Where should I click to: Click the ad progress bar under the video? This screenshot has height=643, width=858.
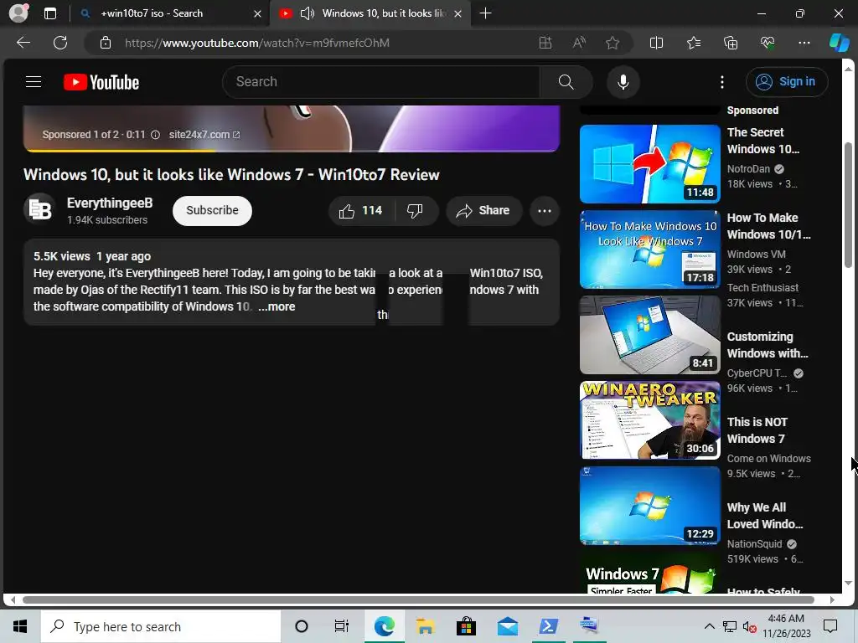pos(291,151)
